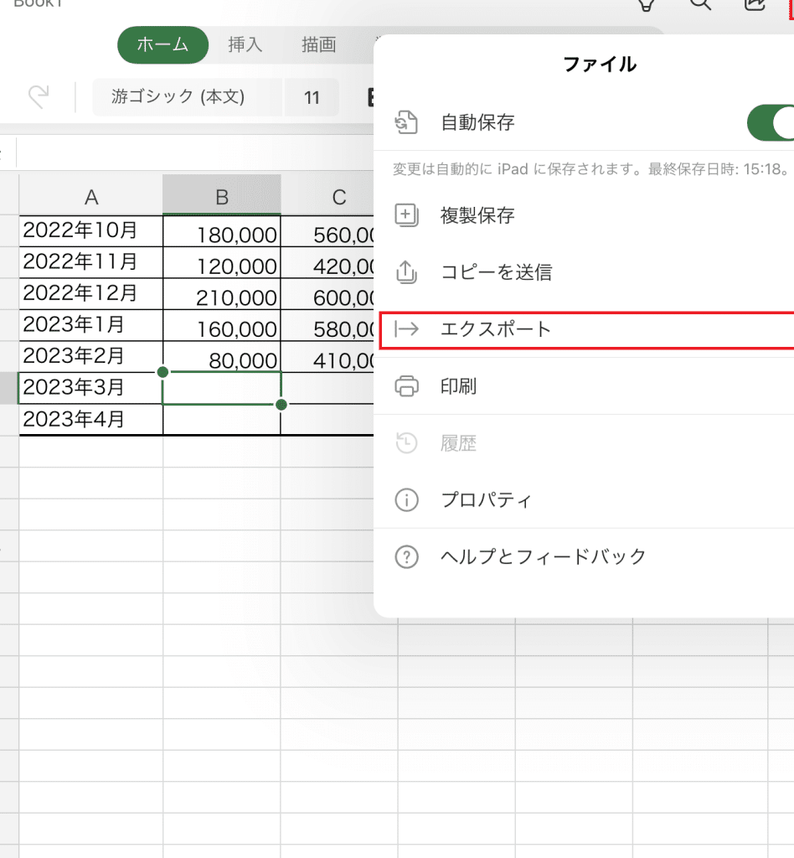This screenshot has width=794, height=858.
Task: Click cell with value 160,000
Action: [x=221, y=326]
